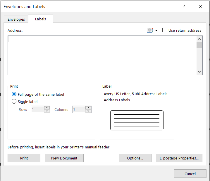210x181 pixels.
Task: Click the label preview thumbnail
Action: pyautogui.click(x=137, y=120)
